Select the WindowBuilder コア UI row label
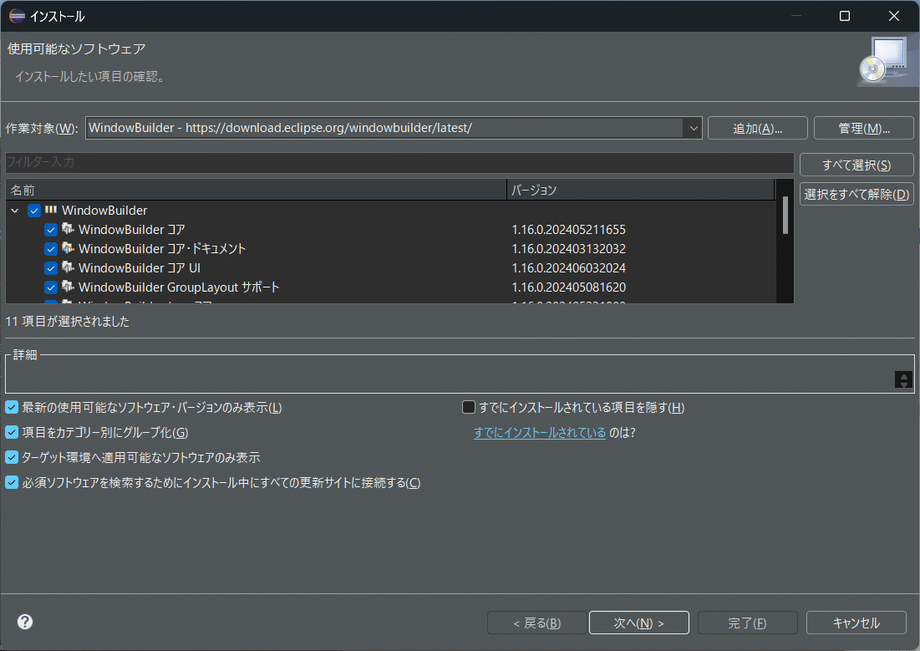The image size is (920, 651). (x=140, y=268)
